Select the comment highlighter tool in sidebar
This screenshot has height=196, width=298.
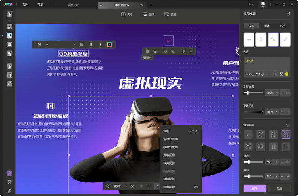click(9, 27)
